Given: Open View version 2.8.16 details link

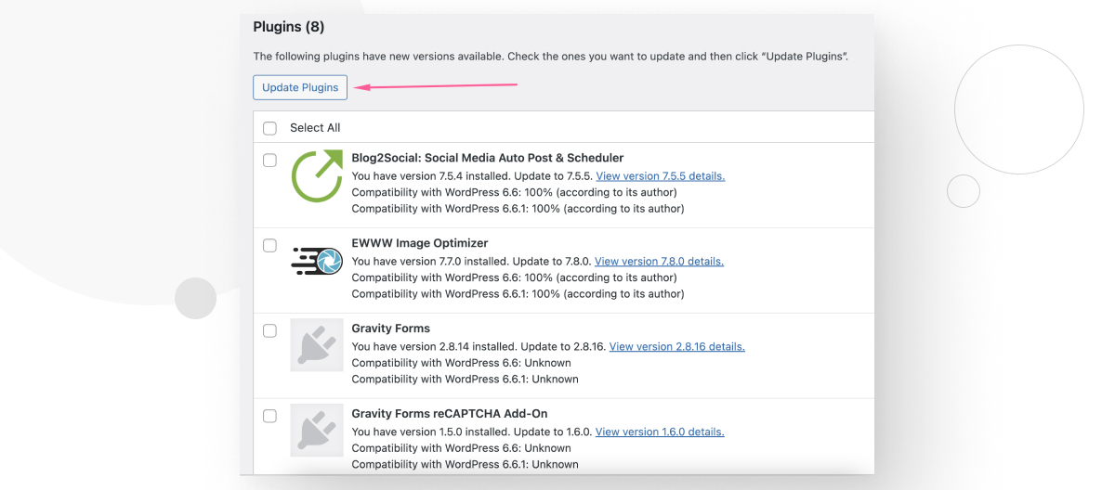Looking at the screenshot, I should 676,347.
